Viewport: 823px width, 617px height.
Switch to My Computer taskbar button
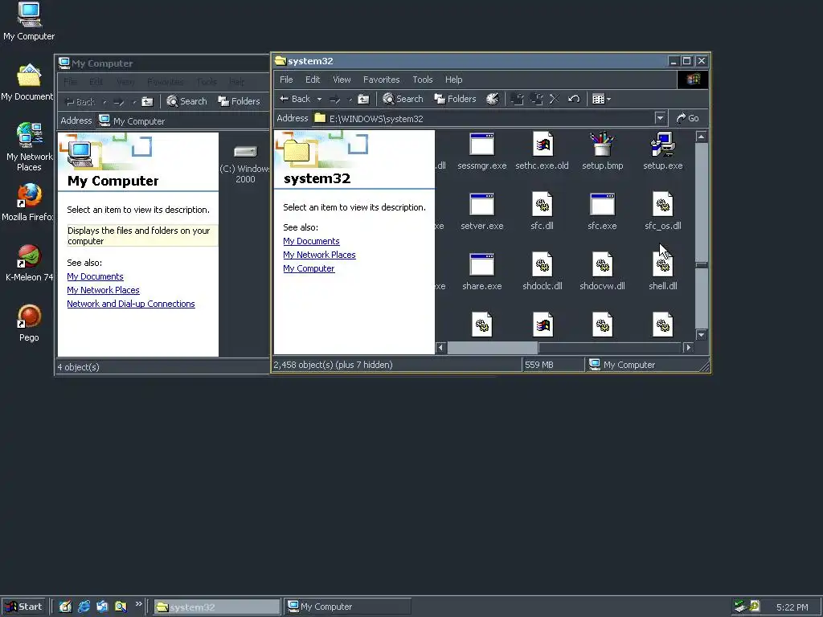(348, 607)
